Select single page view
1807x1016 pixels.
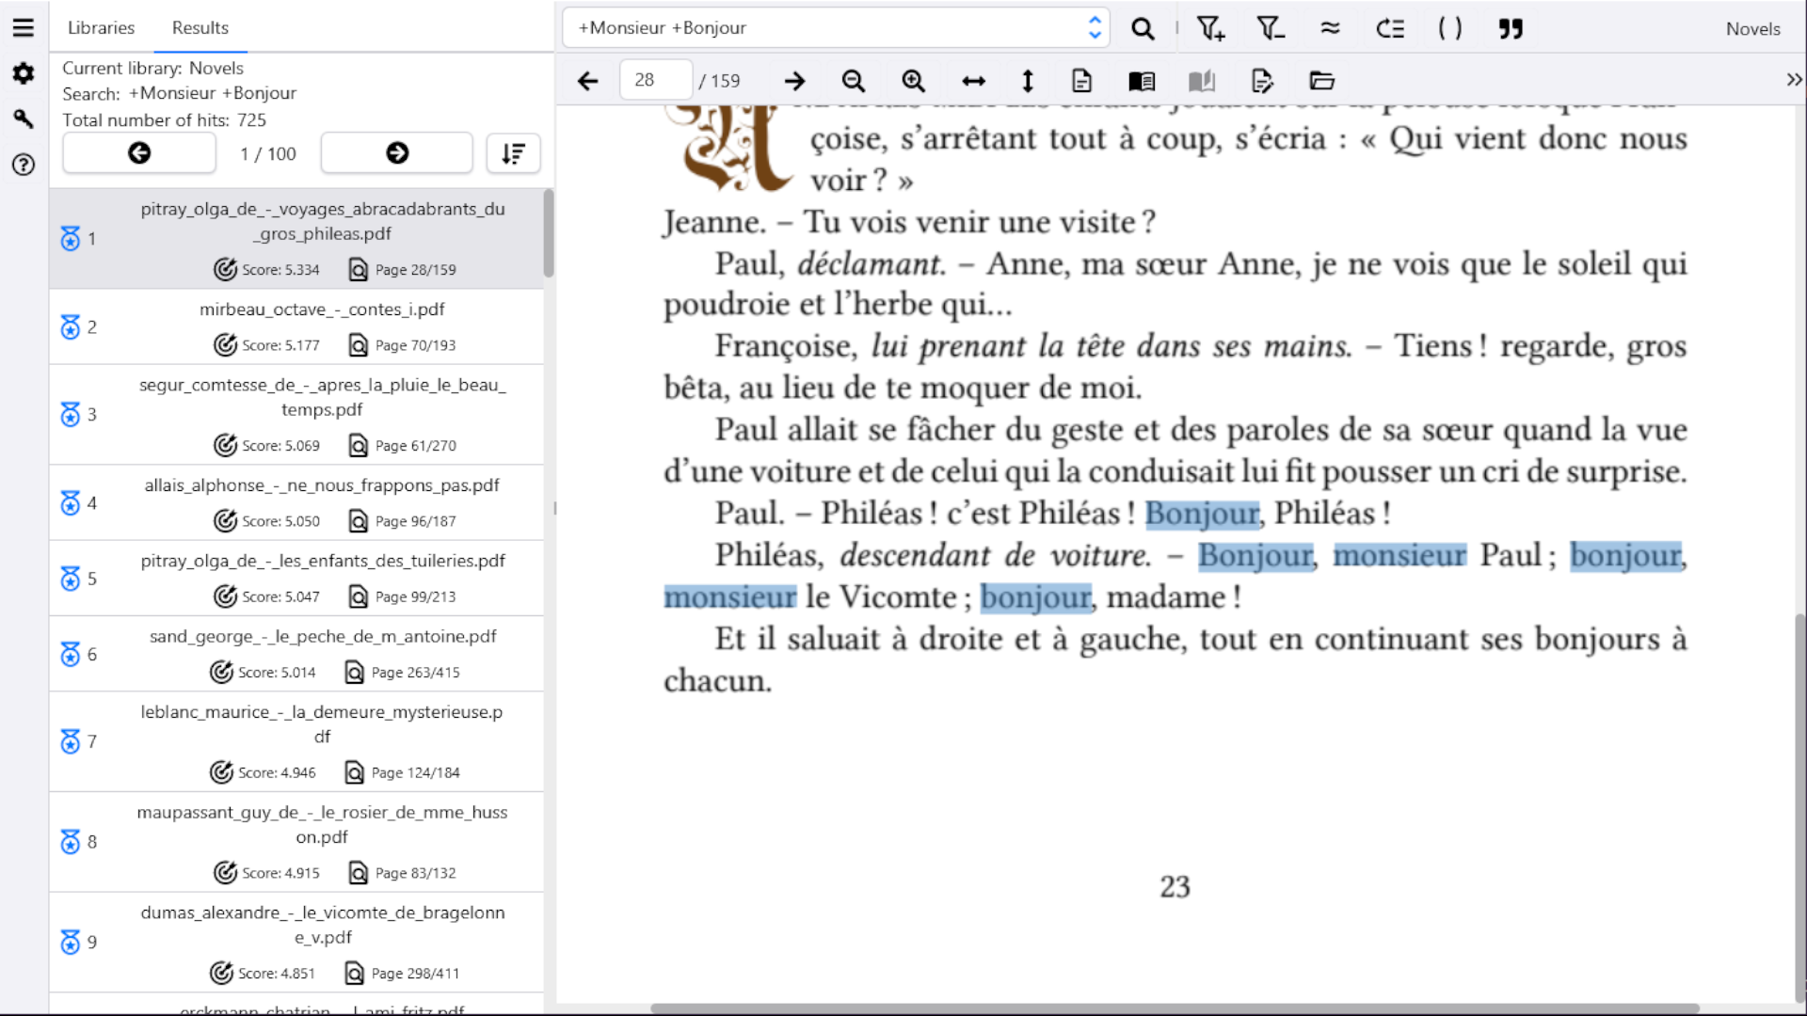click(x=1082, y=81)
